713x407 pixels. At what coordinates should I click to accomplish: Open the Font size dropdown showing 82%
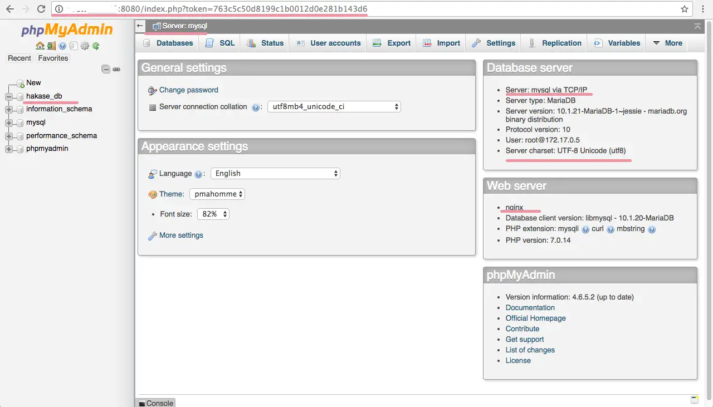click(213, 214)
